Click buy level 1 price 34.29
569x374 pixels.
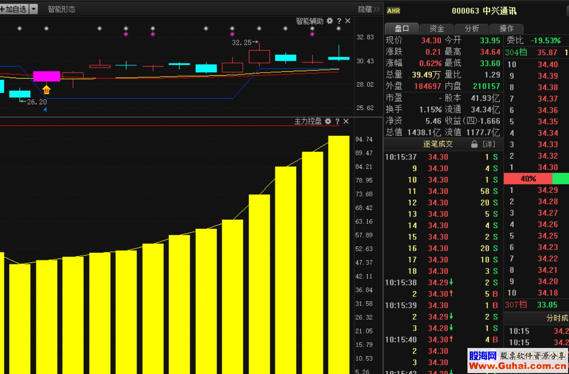click(548, 190)
